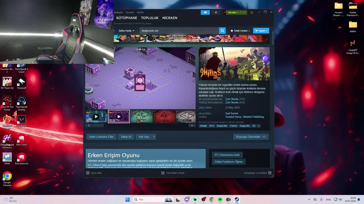This screenshot has width=364, height=204.
Task: Open Overwolf desktop shortcut
Action: click(x=21, y=83)
